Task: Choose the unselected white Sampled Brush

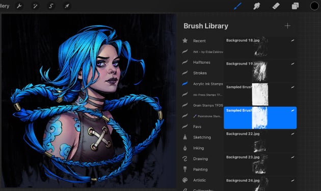Action: [x=260, y=94]
